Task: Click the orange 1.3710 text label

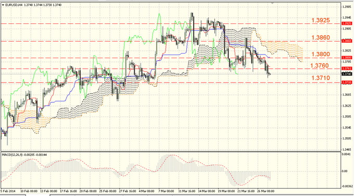Action: (321, 78)
